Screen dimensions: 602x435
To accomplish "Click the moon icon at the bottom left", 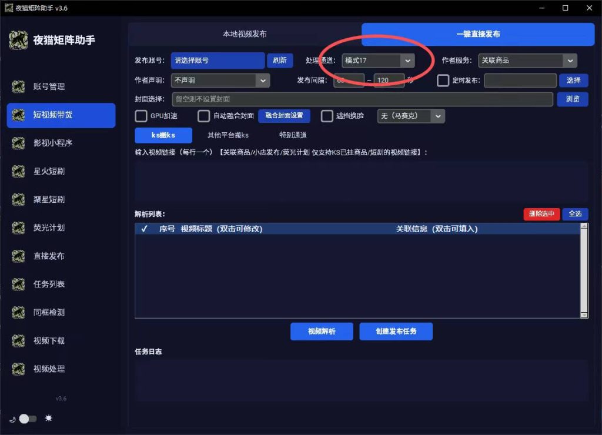I will click(x=12, y=419).
